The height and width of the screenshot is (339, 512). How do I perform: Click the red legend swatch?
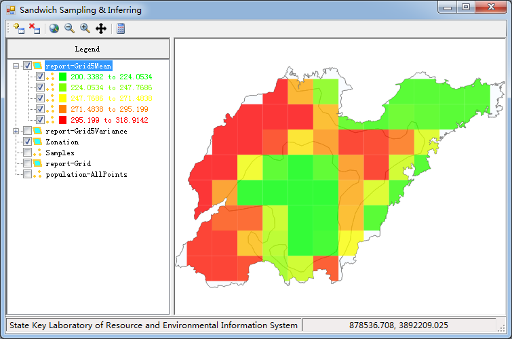62,120
